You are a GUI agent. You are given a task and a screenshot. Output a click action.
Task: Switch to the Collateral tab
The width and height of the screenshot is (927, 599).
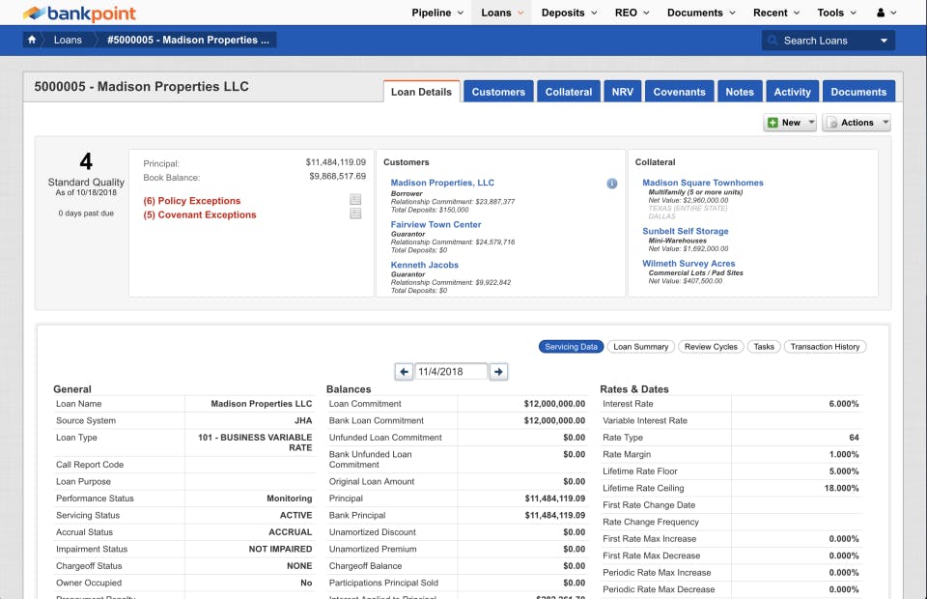(568, 92)
